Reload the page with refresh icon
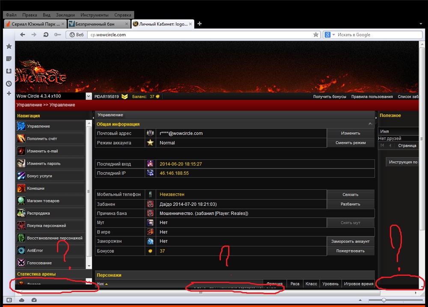The height and width of the screenshot is (307, 428). point(46,35)
